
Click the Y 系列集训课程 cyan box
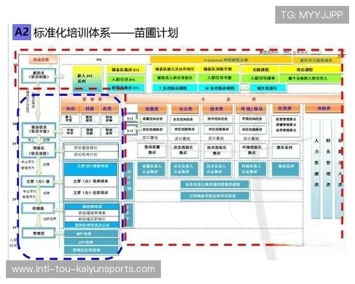coord(175,88)
